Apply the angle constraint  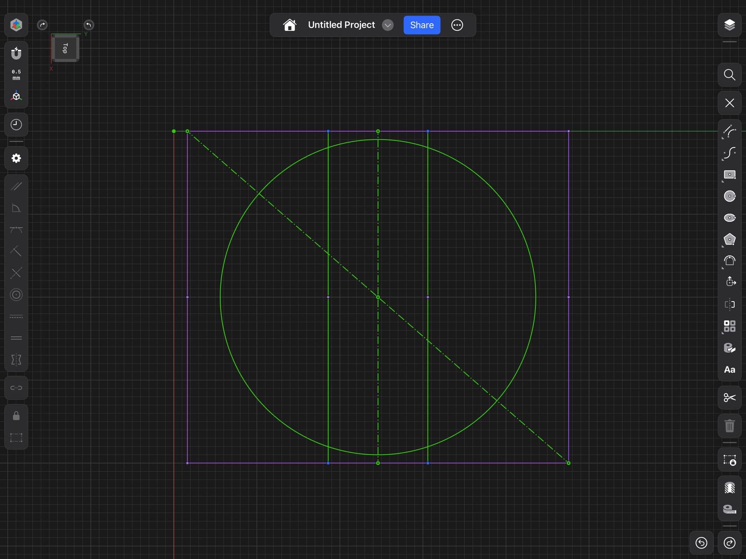(x=16, y=208)
